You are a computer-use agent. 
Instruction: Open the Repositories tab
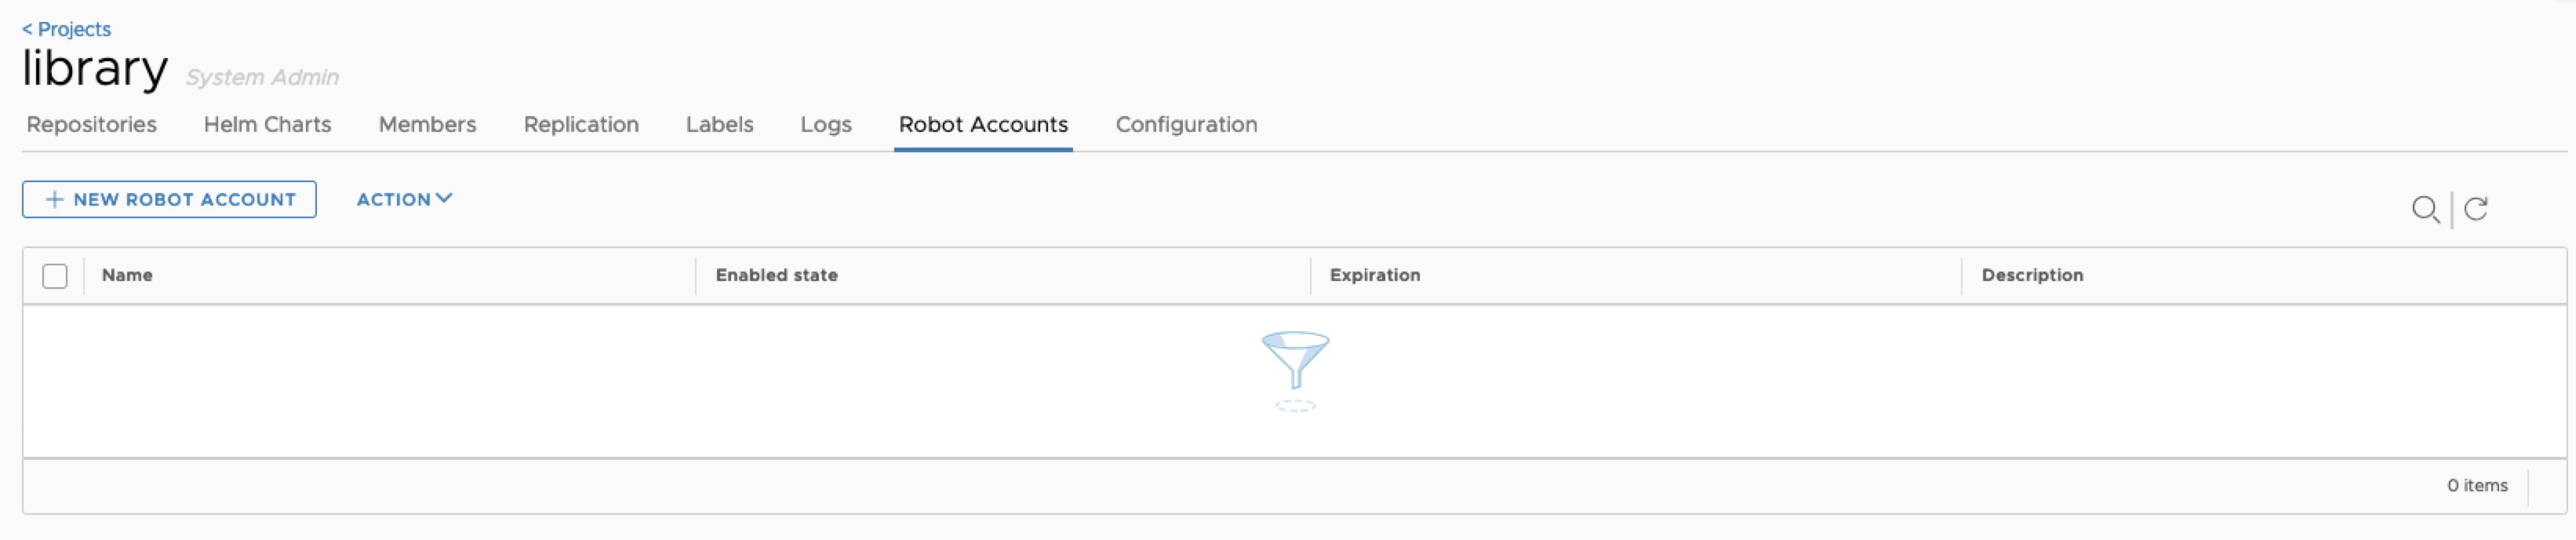click(x=92, y=125)
